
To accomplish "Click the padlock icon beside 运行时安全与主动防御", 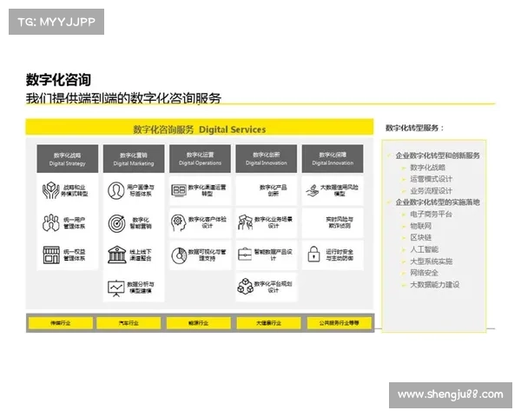I will 313,254.
